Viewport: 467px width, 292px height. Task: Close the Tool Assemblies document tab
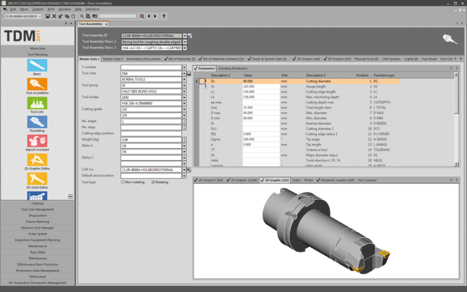coord(106,24)
